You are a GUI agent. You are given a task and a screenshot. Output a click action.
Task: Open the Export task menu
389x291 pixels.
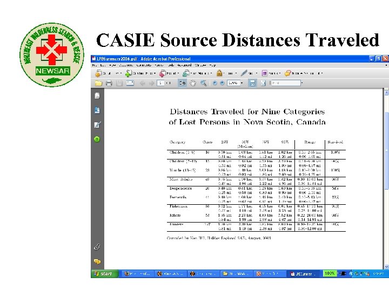169,73
